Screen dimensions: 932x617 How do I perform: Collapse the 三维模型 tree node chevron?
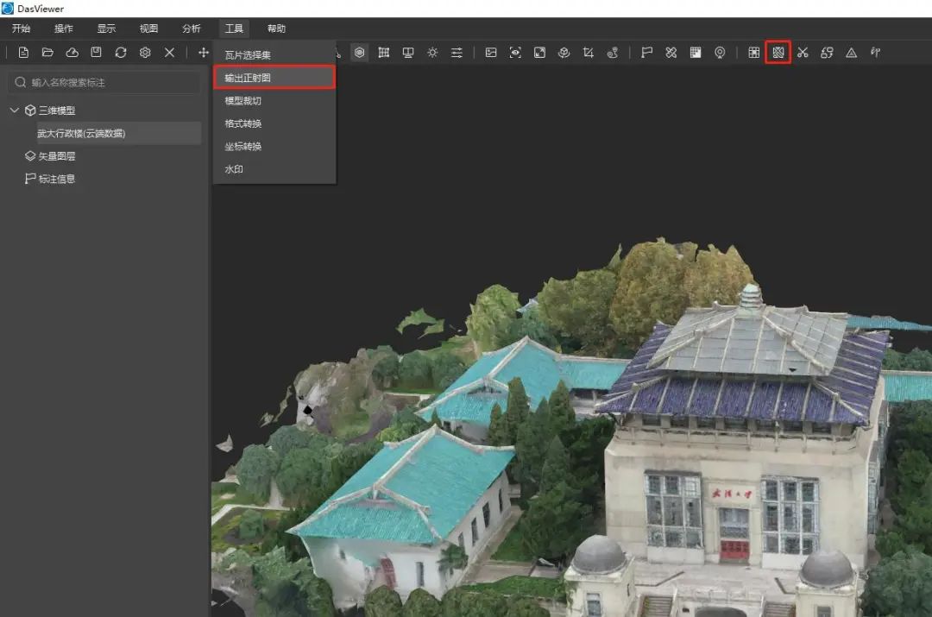pos(15,110)
